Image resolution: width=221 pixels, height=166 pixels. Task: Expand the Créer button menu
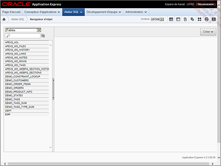(208, 32)
